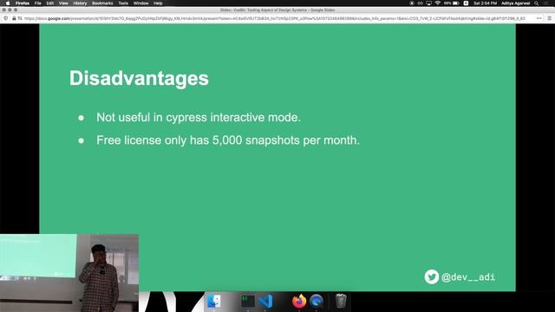Open the Firefox hamburger menu

(550, 18)
